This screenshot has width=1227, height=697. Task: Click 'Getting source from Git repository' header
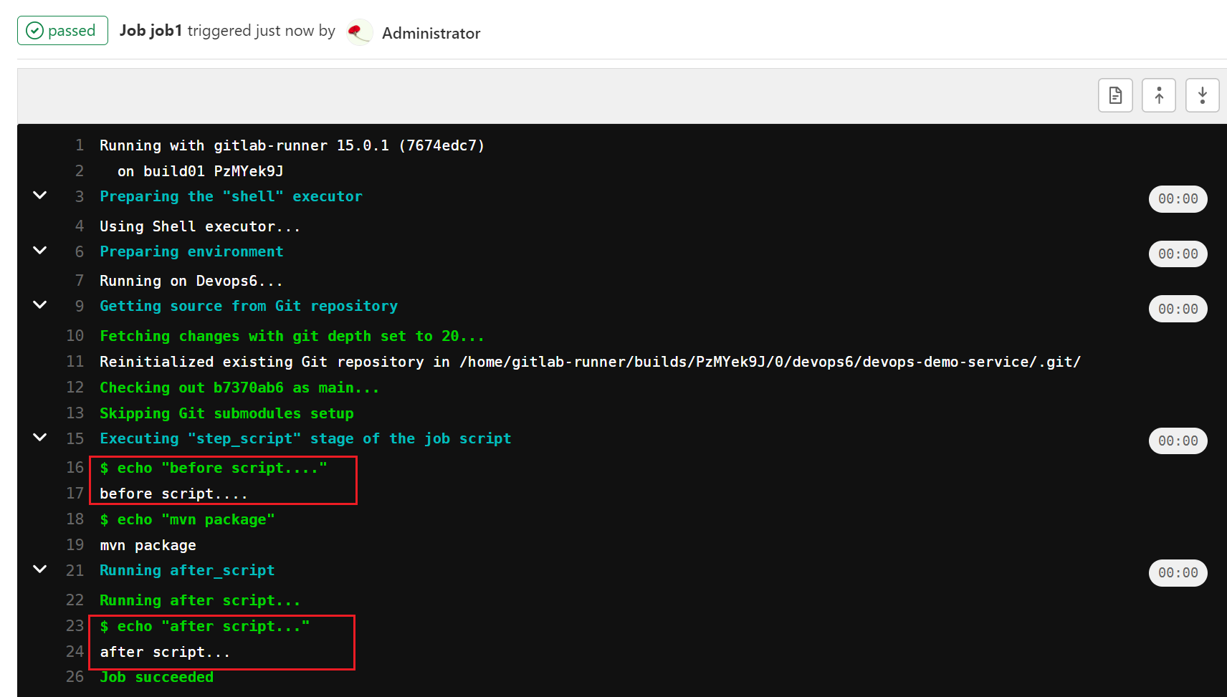[249, 306]
